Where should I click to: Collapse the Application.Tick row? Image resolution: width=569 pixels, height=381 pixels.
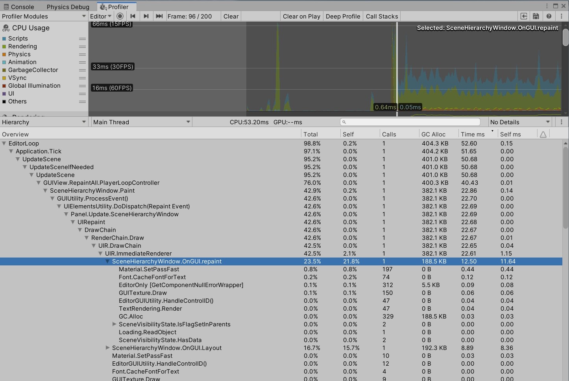(11, 151)
